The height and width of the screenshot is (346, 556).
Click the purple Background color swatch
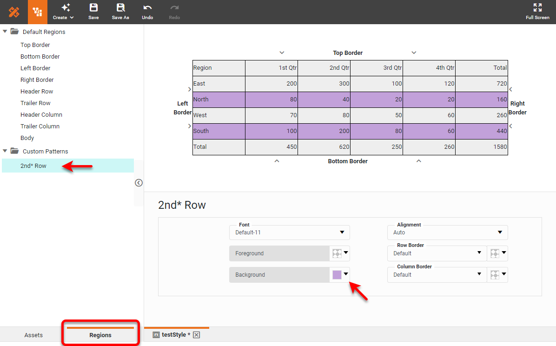point(337,275)
